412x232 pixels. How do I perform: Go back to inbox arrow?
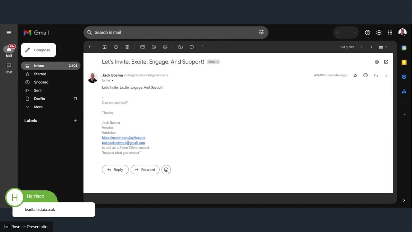pos(90,47)
